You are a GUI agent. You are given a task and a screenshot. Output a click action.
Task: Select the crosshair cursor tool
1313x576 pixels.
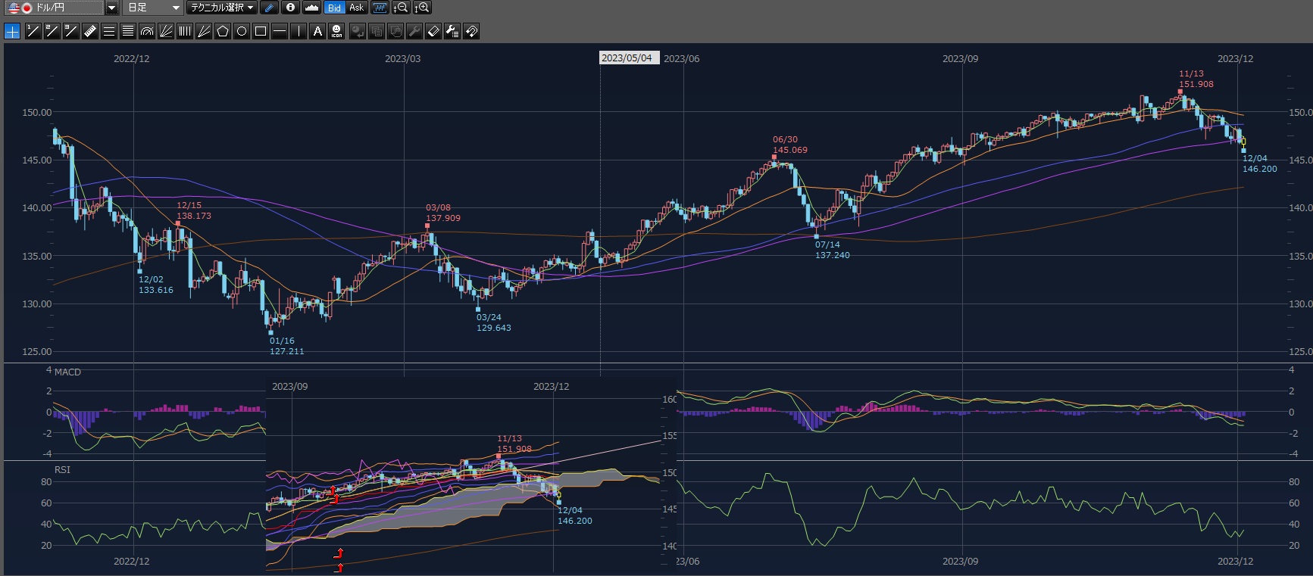pyautogui.click(x=12, y=31)
